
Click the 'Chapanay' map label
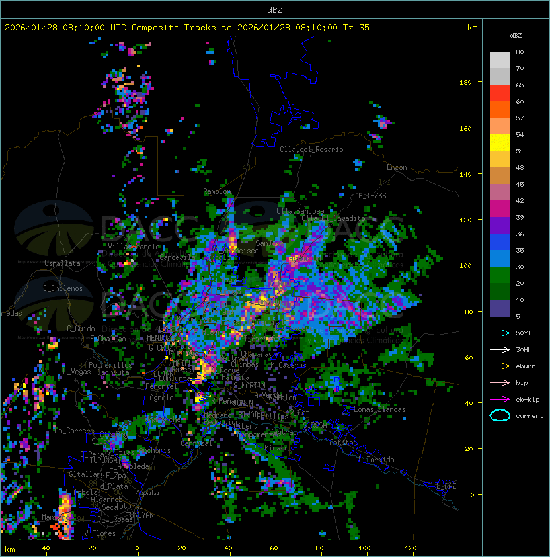click(256, 354)
